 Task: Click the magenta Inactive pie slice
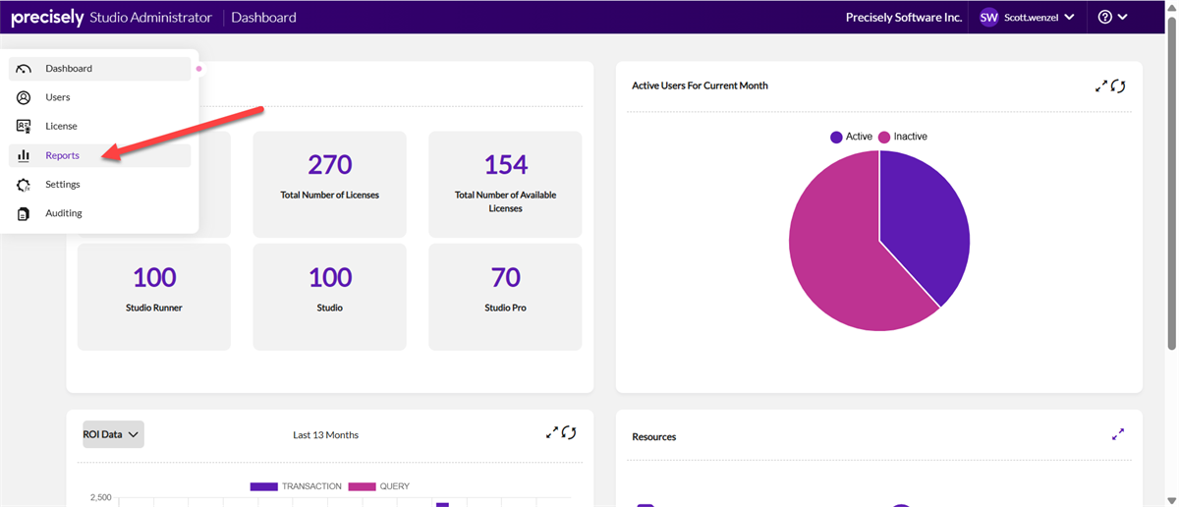[x=835, y=246]
